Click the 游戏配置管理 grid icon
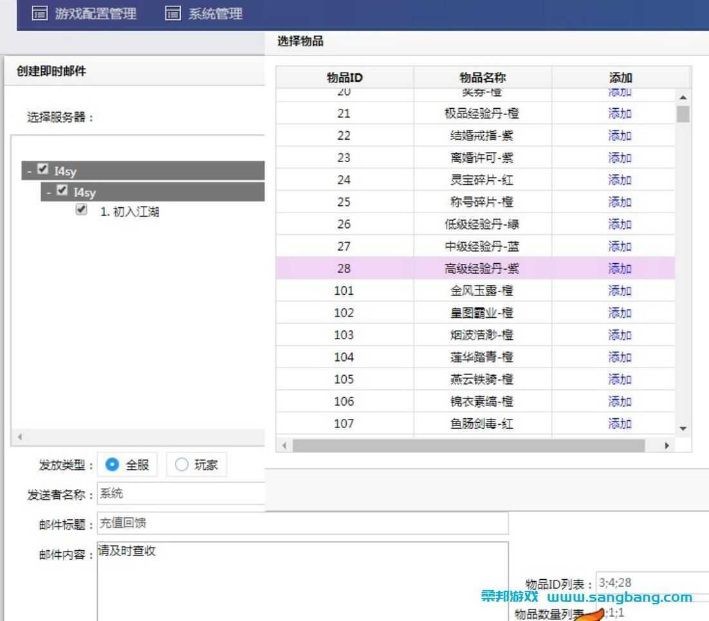 [x=40, y=13]
